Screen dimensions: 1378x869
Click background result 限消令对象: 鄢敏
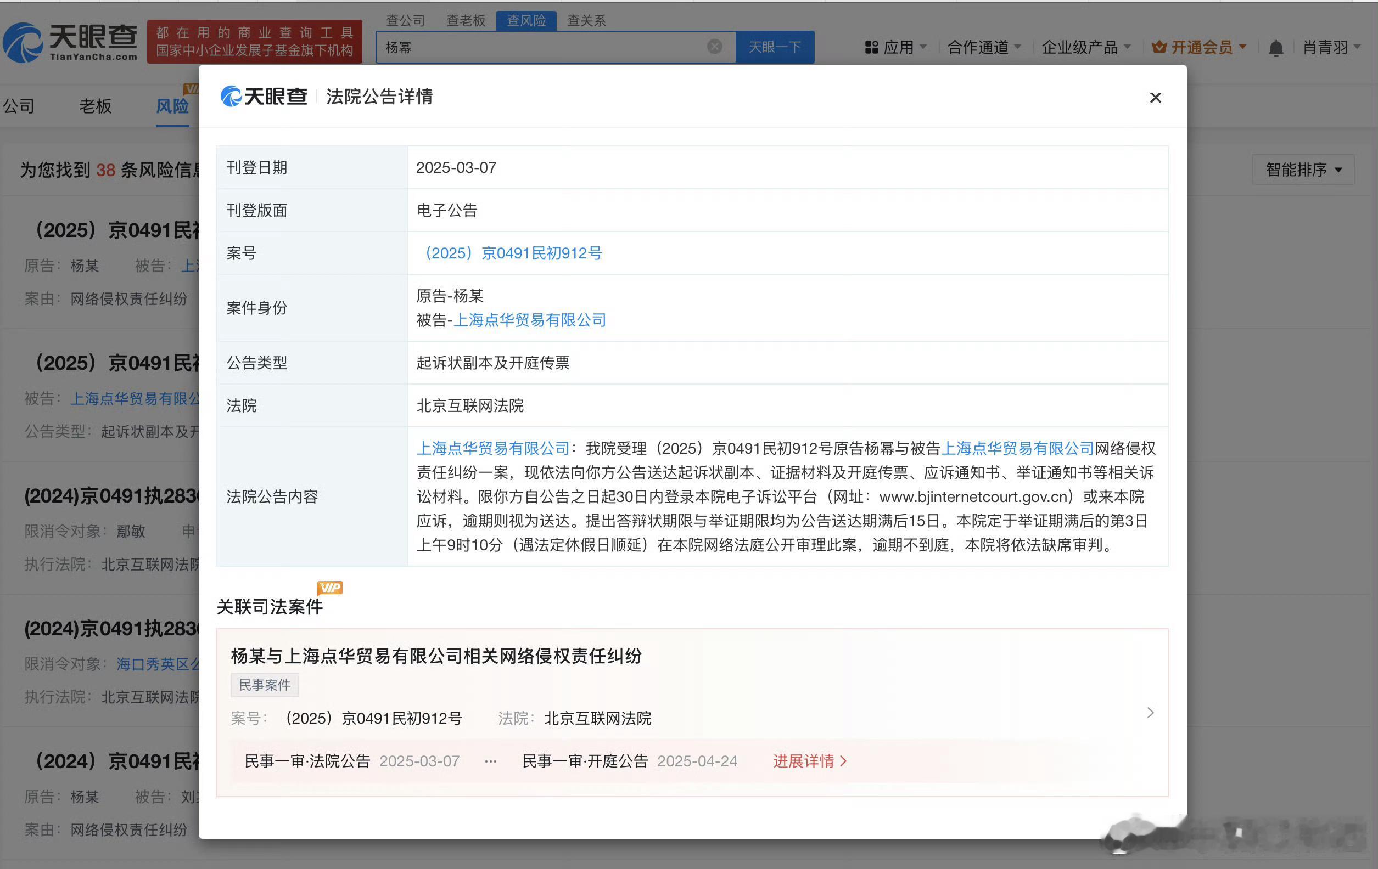(x=85, y=531)
